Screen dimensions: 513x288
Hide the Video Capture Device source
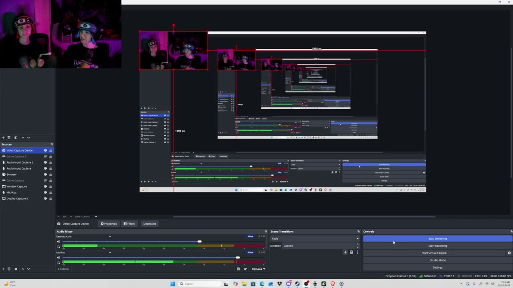[x=45, y=150]
